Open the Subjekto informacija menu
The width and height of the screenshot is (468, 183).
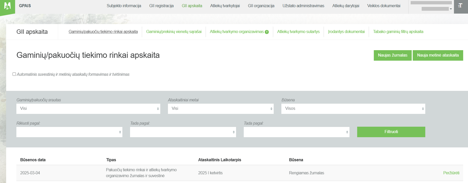pyautogui.click(x=124, y=6)
